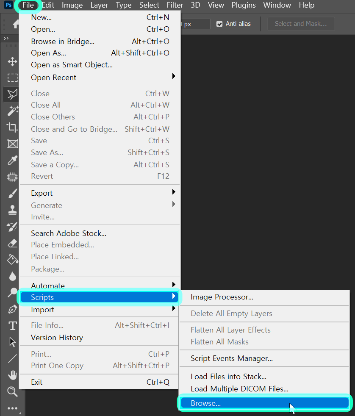Choose Load Files into Stack...

point(264,377)
